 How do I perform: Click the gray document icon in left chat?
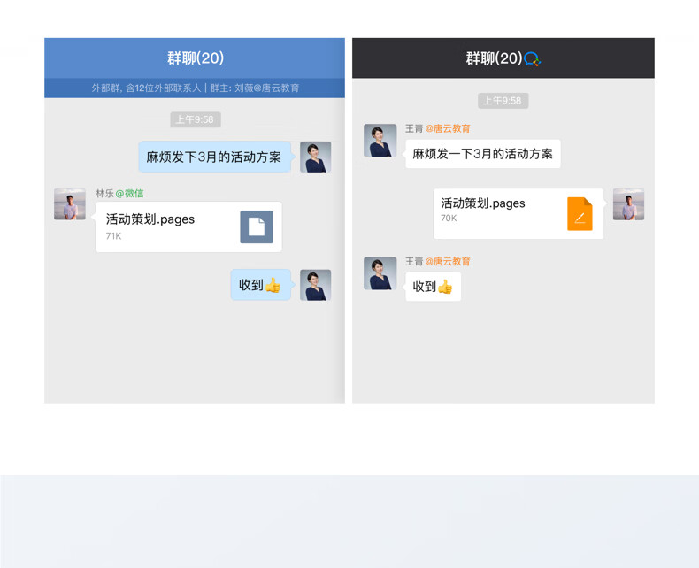pyautogui.click(x=257, y=226)
